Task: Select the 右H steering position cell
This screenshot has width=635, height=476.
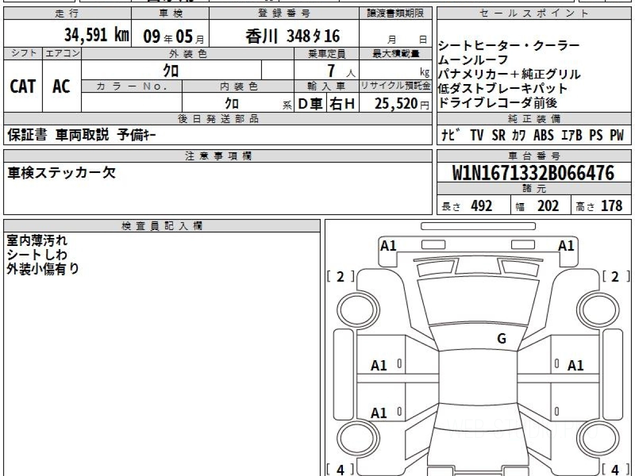Action: 342,104
